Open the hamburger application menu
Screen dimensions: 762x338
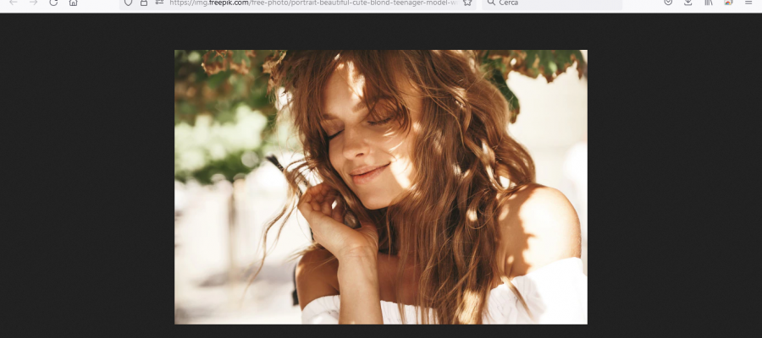748,3
